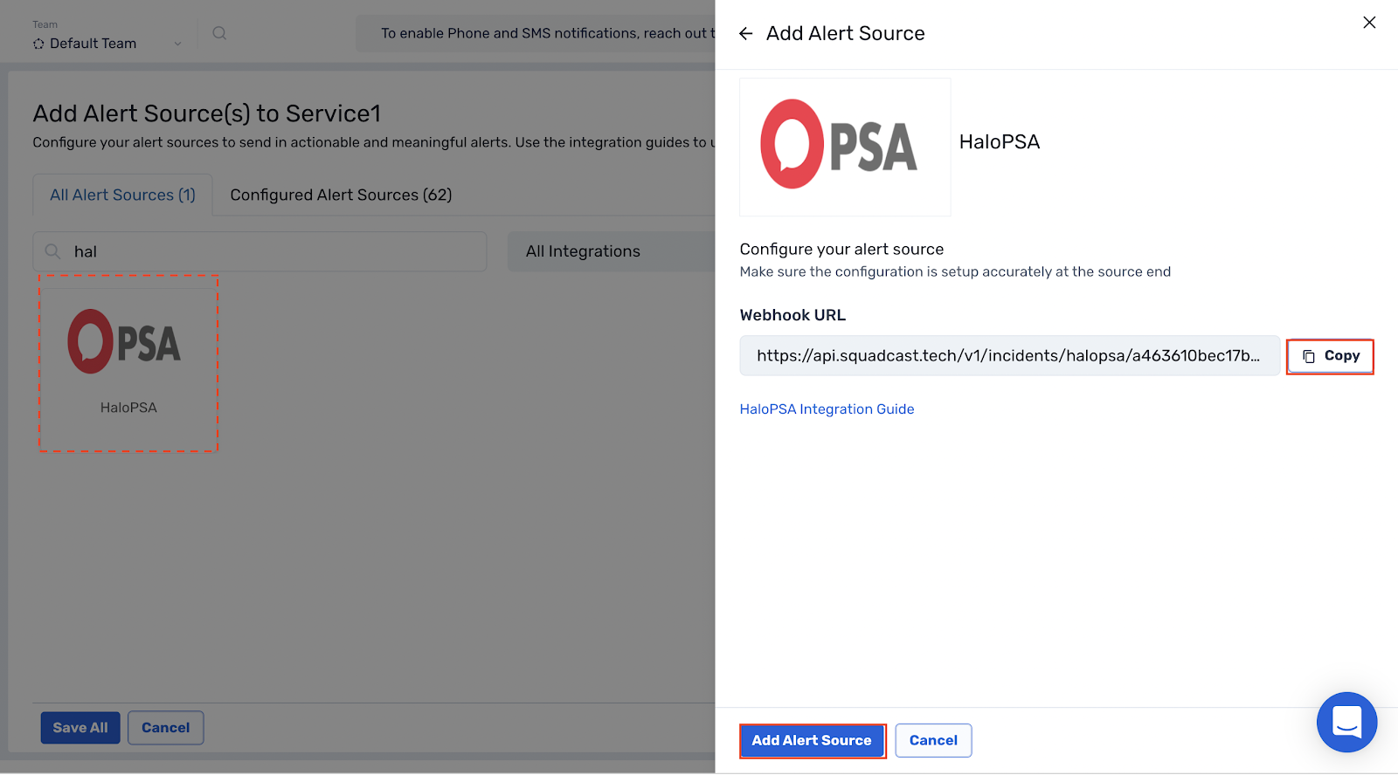Click the copy icon inside the Copy button
1398x775 pixels.
coord(1308,356)
